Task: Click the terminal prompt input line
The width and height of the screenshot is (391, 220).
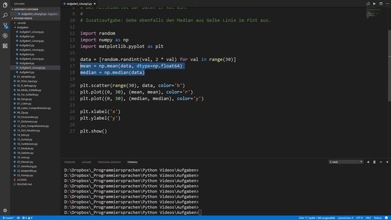Action: [x=133, y=213]
